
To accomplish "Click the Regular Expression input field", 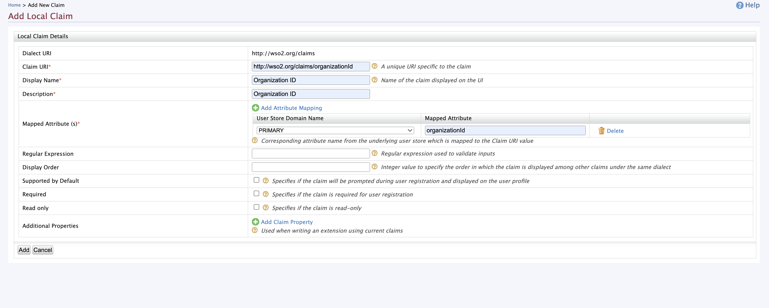I will coord(311,153).
